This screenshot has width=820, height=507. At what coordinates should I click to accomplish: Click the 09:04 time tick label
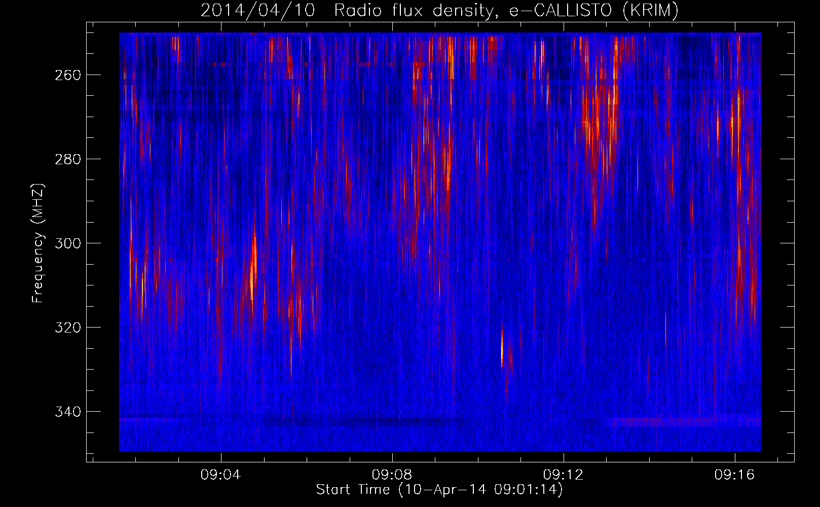tap(221, 475)
